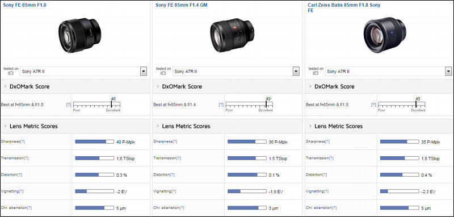Click the Sony A7R II field under Carl Zeiss Batis
Screen dimensions: 454x217
(385, 71)
